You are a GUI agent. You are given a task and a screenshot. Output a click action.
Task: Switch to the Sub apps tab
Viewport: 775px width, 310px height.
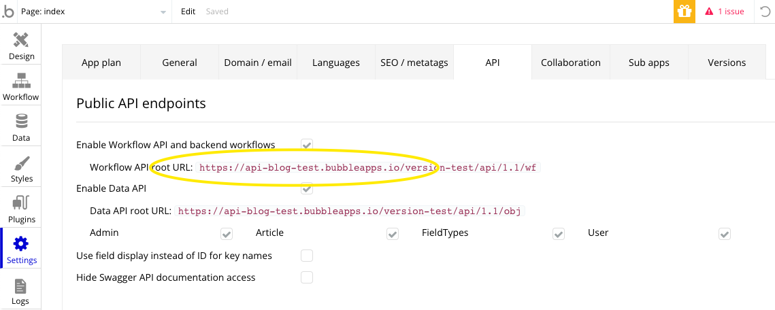click(x=648, y=62)
